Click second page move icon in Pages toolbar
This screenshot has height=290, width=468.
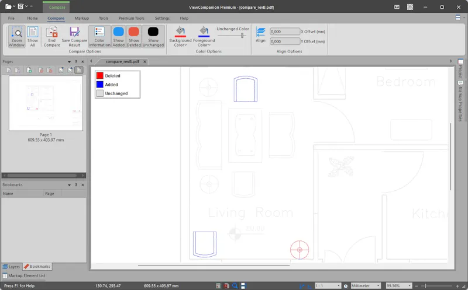pyautogui.click(x=18, y=70)
